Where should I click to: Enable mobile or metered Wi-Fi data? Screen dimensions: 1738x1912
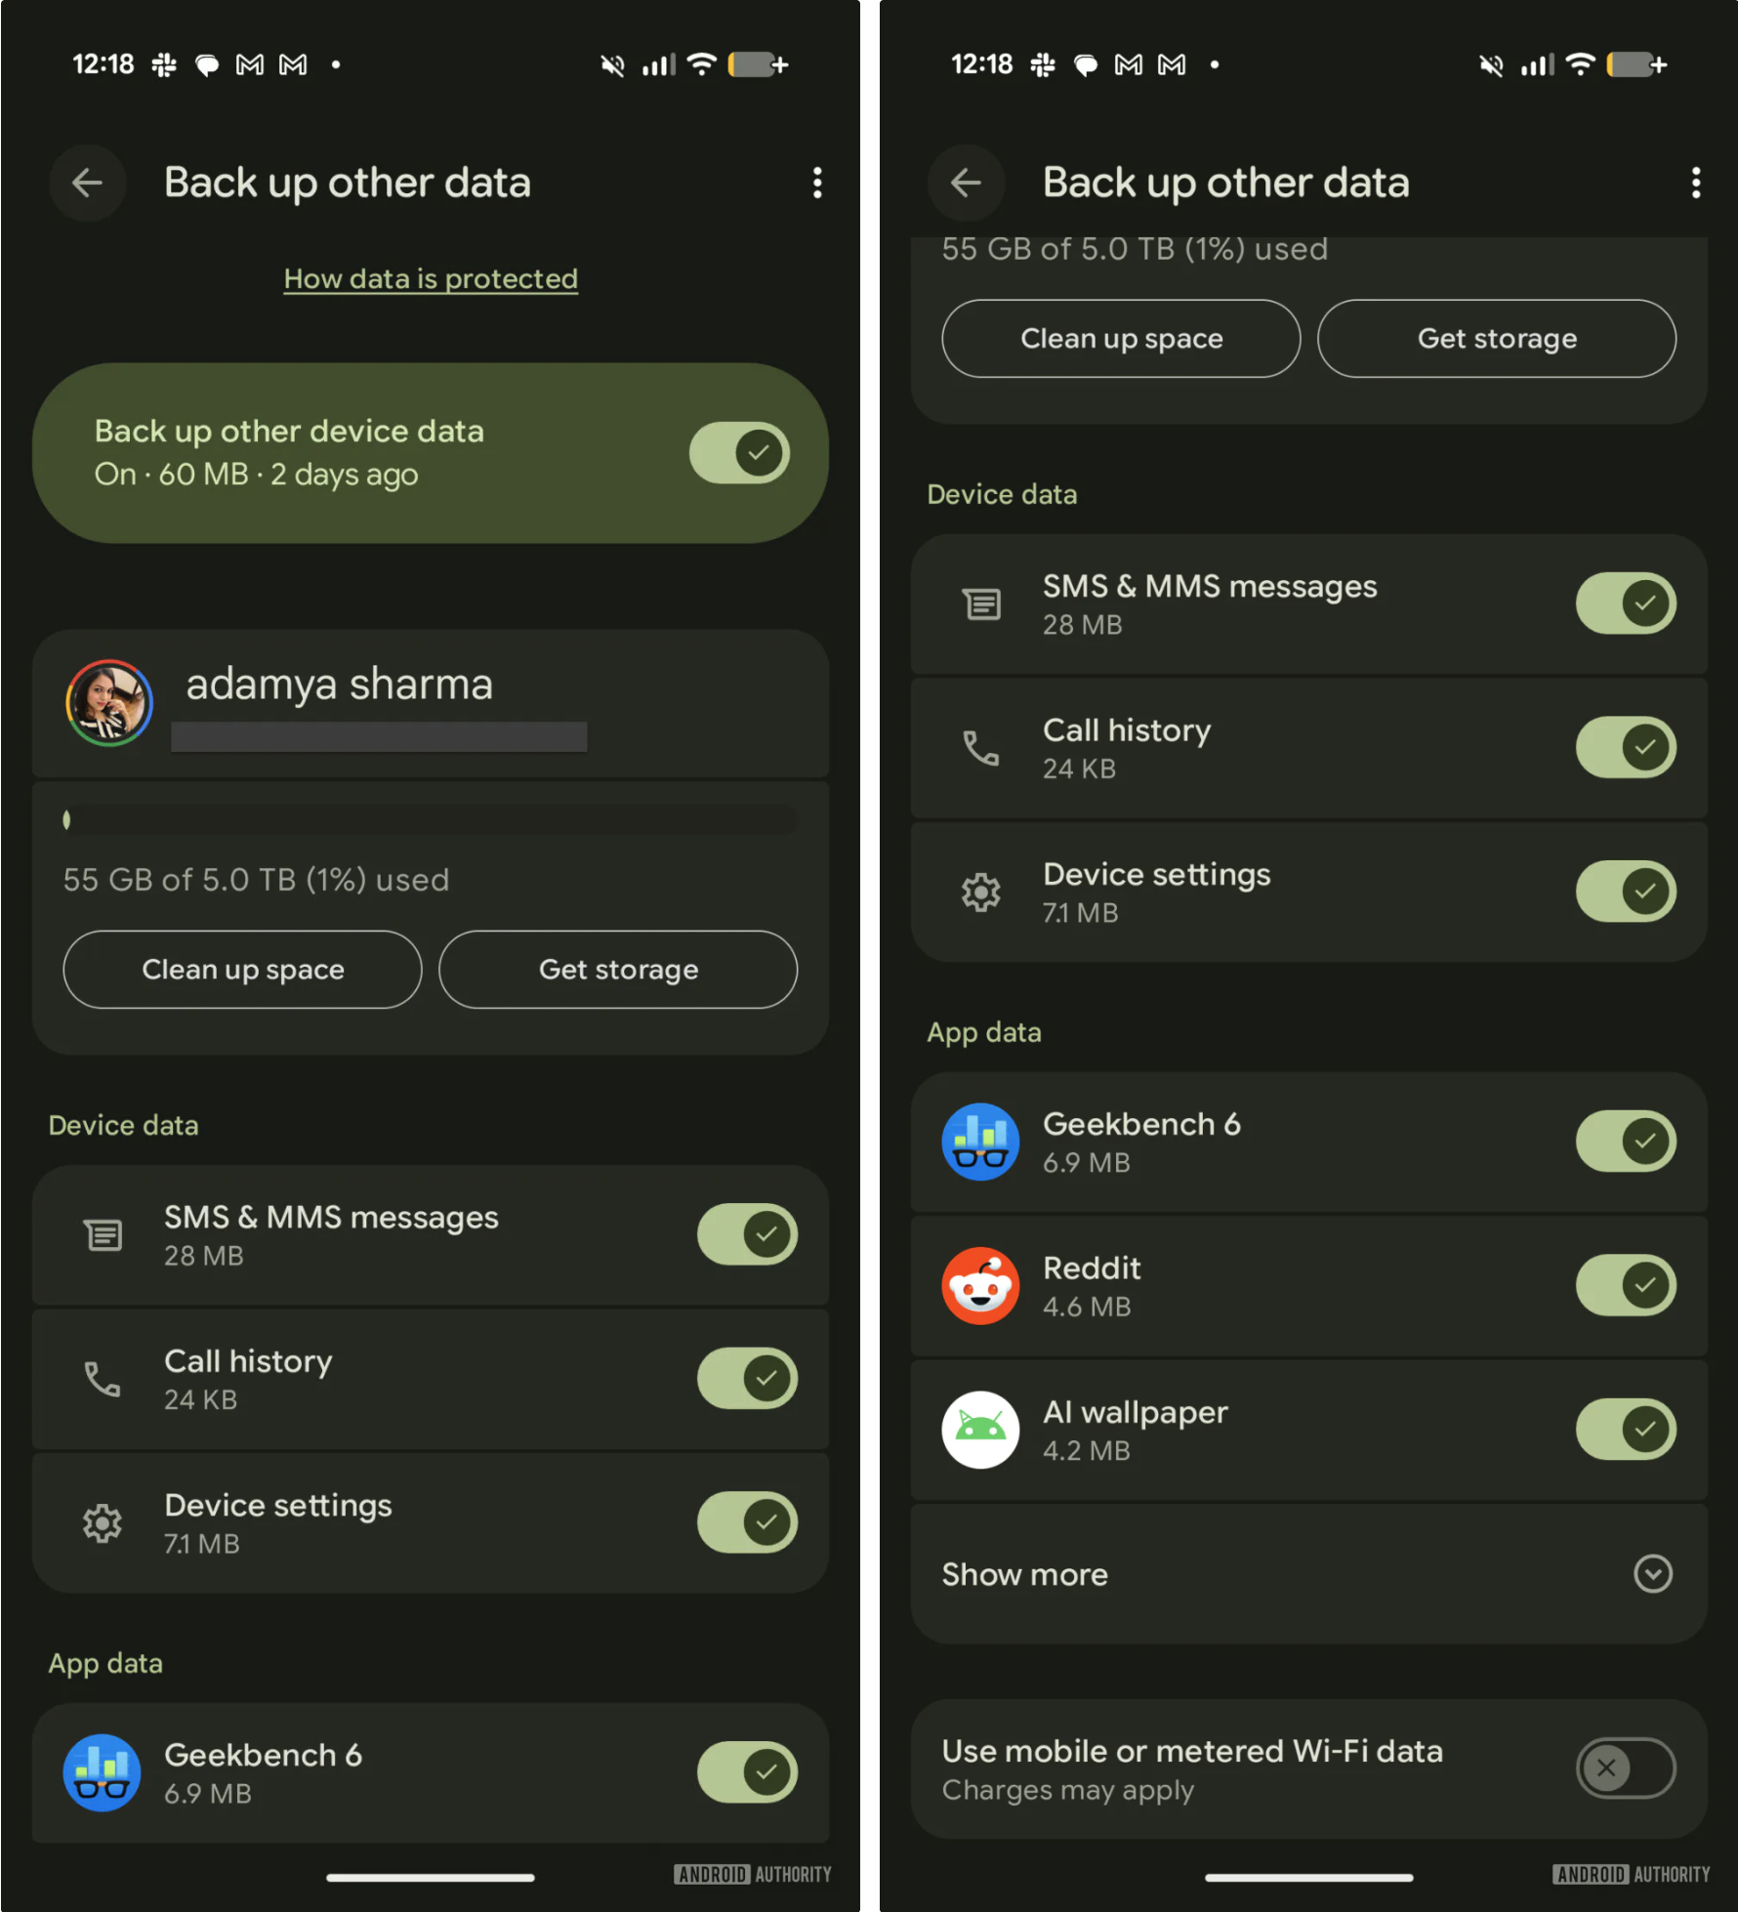click(x=1626, y=1767)
